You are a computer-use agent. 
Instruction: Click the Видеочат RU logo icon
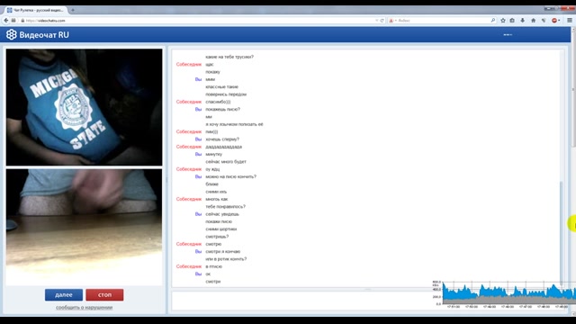[12, 34]
